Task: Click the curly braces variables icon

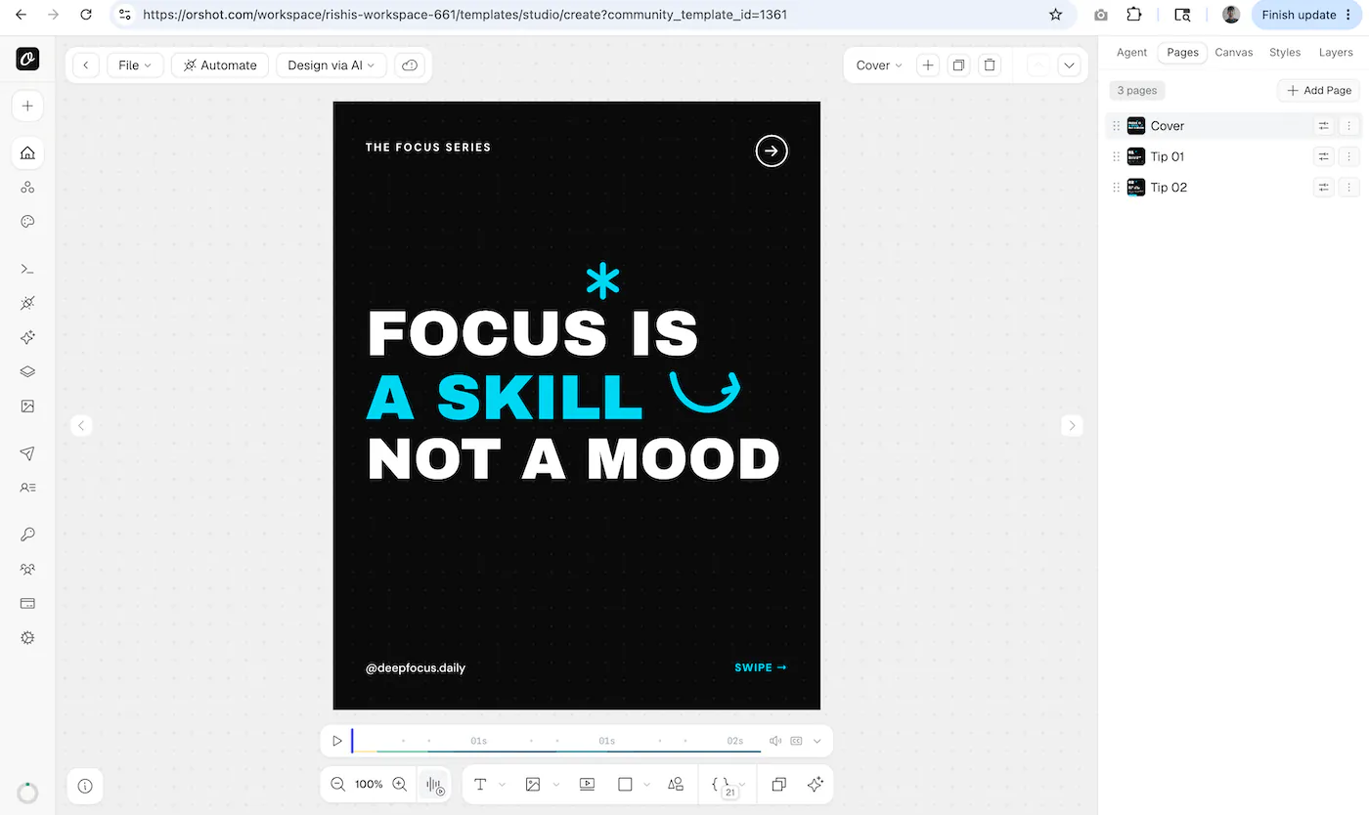Action: (721, 784)
